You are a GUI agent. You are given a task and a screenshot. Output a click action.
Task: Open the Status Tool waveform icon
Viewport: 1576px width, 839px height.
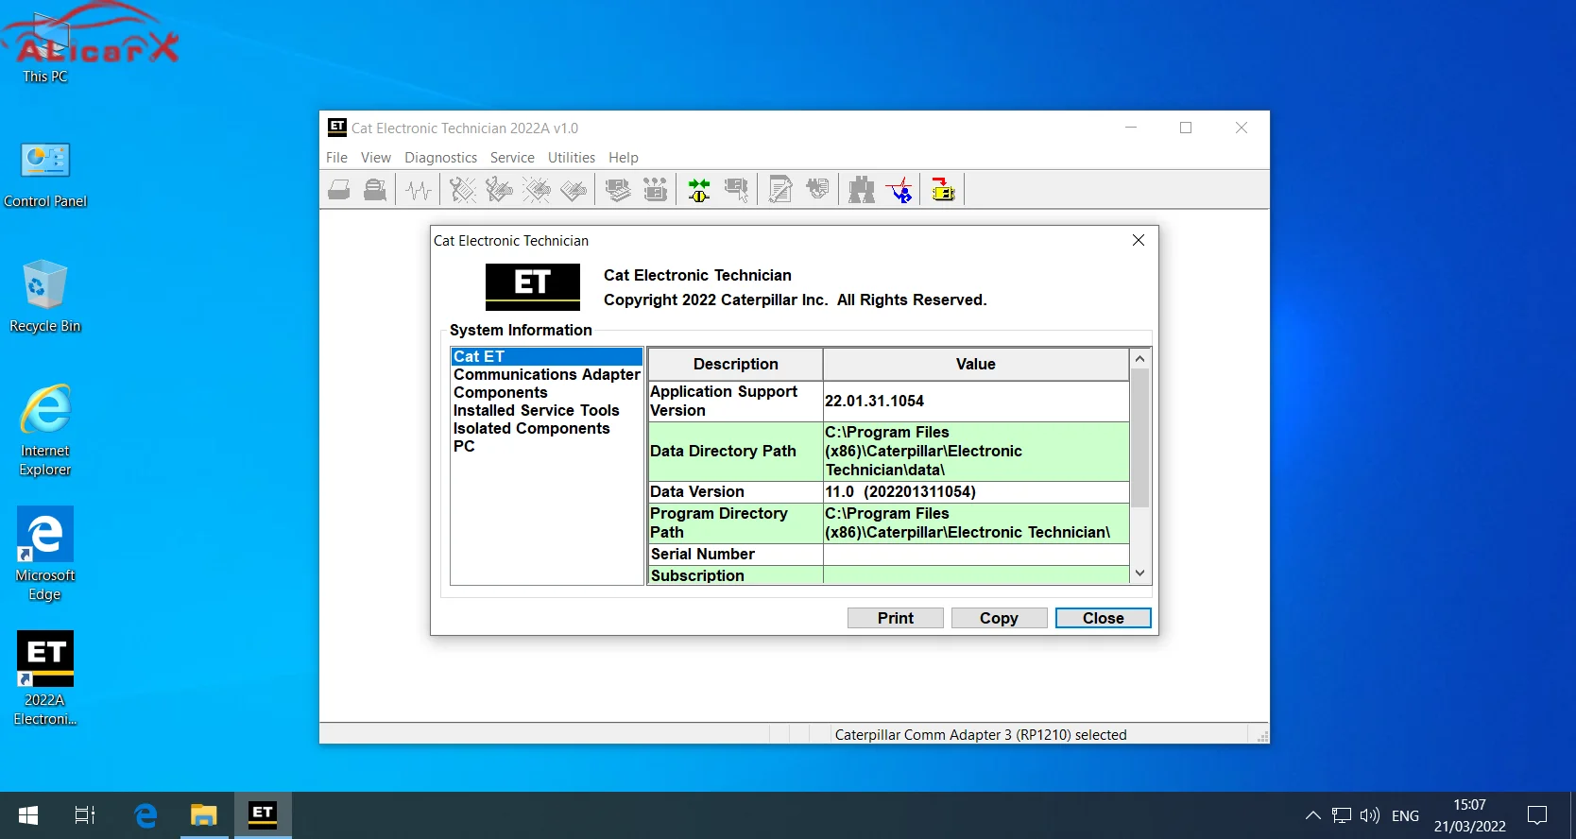point(418,190)
